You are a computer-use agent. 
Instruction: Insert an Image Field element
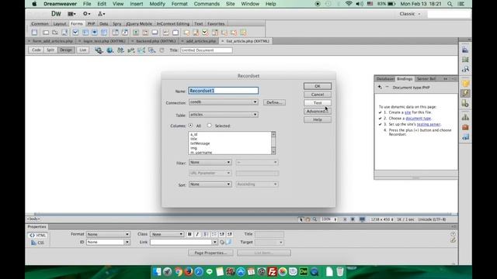tap(136, 33)
